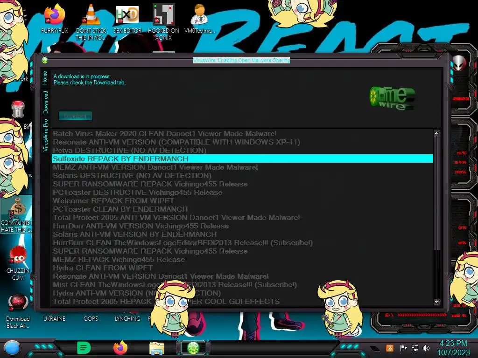The image size is (478, 358).
Task: Open the network tray icon
Action: coord(415,348)
